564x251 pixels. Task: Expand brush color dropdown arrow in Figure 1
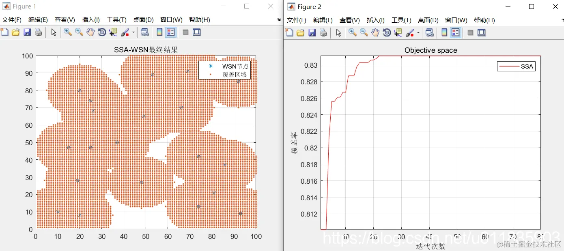(x=133, y=32)
